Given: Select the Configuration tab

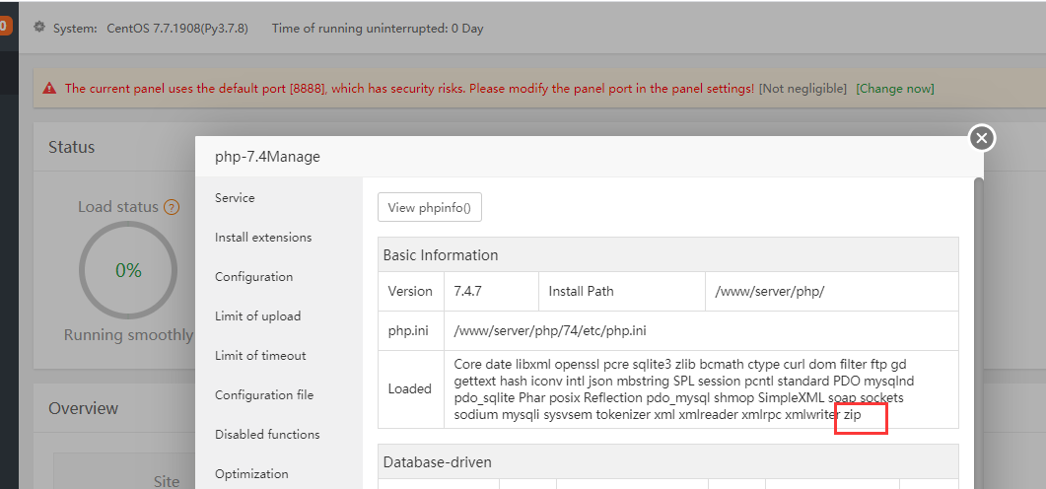Looking at the screenshot, I should pos(253,277).
